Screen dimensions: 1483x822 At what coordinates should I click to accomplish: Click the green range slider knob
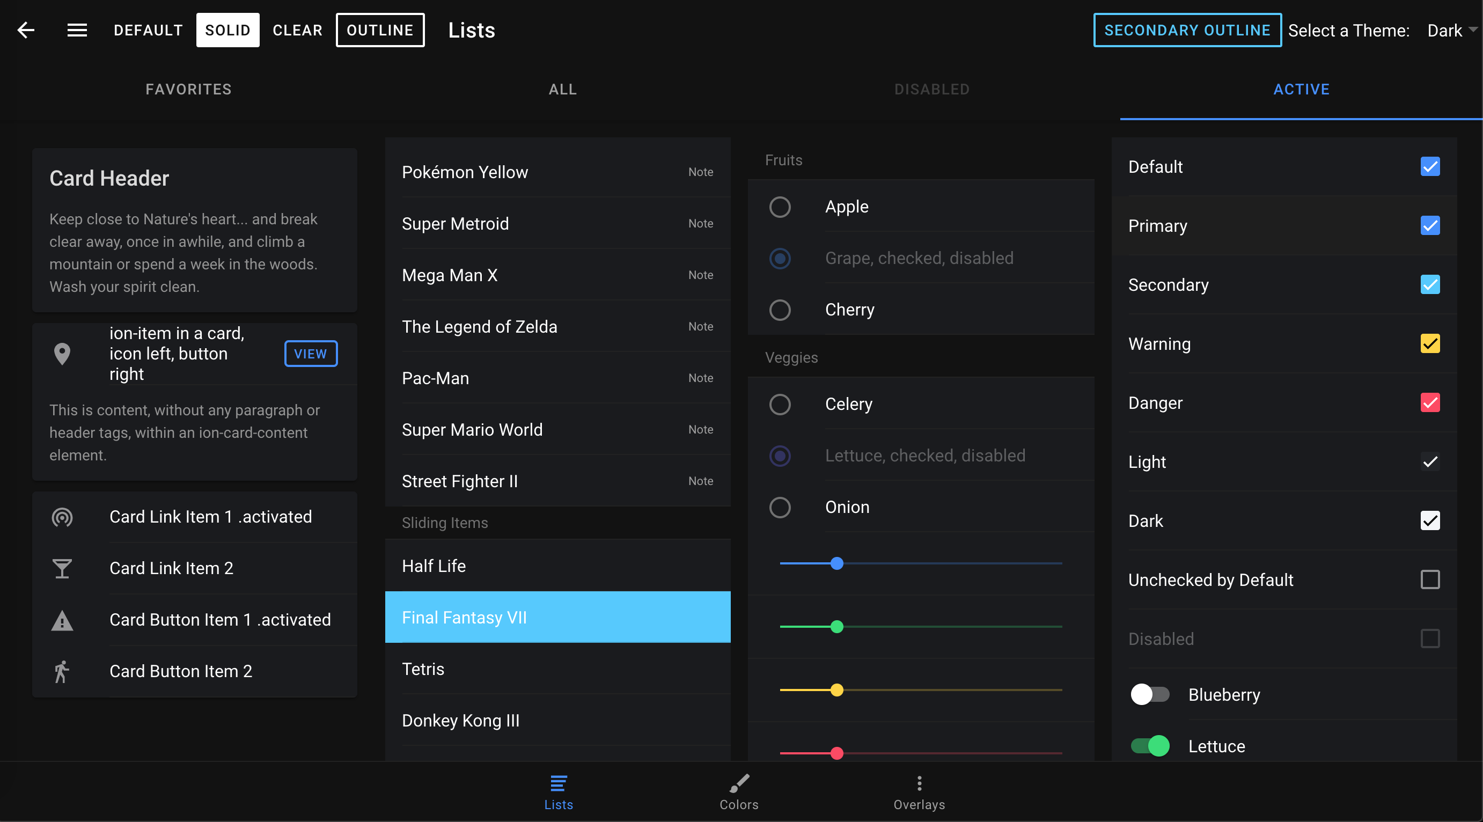(837, 626)
